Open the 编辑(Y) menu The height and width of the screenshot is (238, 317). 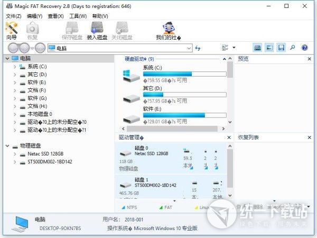pyautogui.click(x=34, y=16)
